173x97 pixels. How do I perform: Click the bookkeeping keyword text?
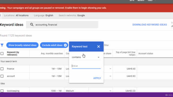pyautogui.click(x=13, y=91)
